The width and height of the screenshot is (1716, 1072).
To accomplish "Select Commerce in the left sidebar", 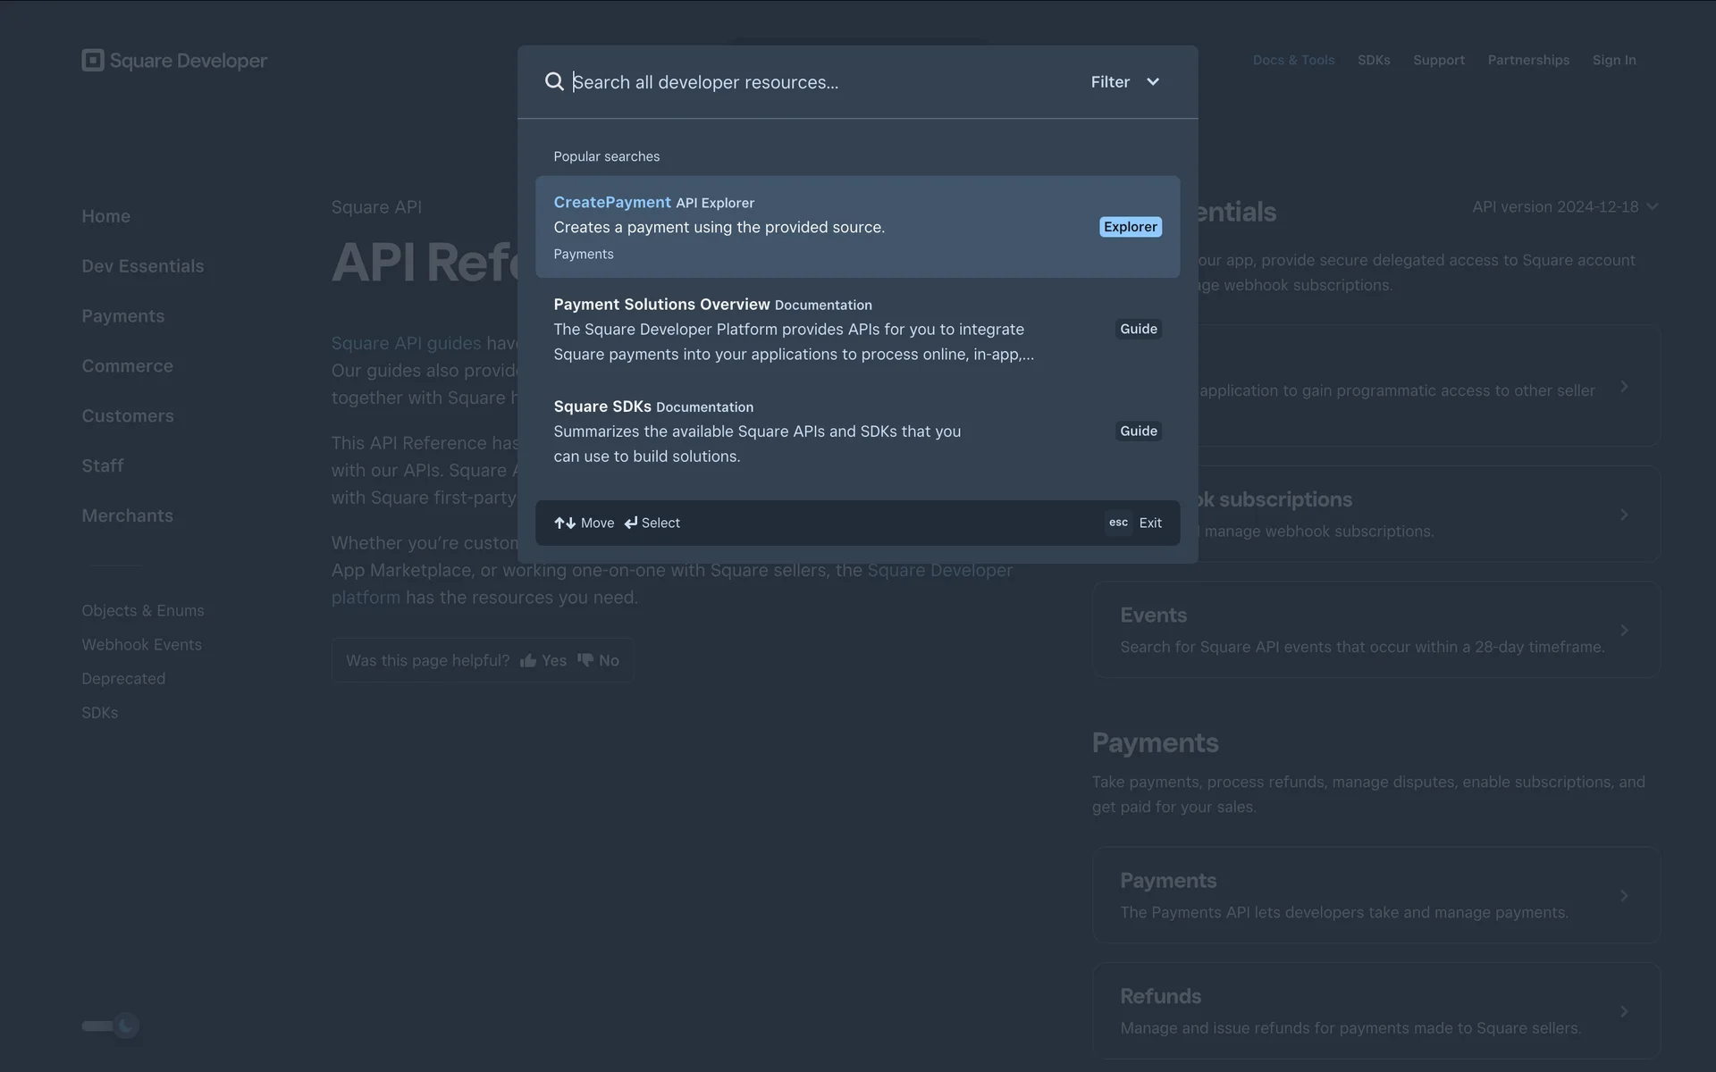I will pos(127,366).
